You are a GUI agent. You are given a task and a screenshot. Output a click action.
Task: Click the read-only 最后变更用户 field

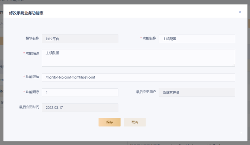point(197,93)
